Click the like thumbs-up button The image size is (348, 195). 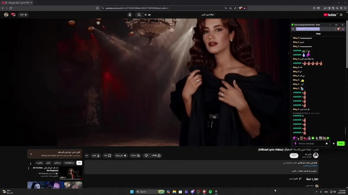point(156,155)
